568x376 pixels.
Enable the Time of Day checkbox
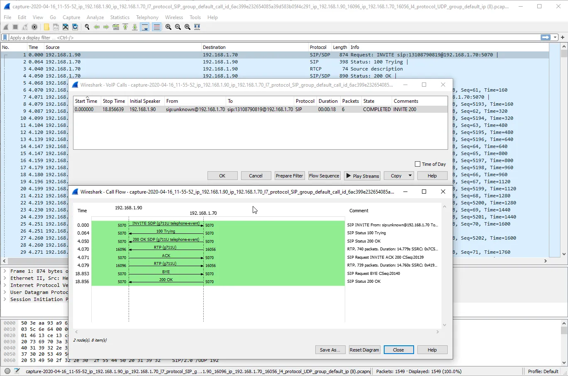418,164
